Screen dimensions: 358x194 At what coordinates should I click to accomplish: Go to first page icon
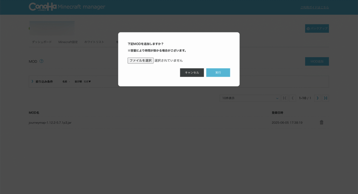click(285, 98)
